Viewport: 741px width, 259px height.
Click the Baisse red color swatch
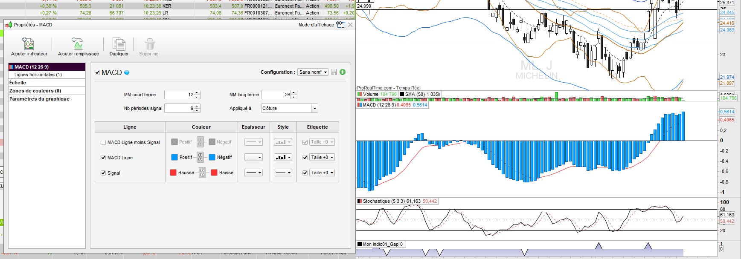point(214,173)
